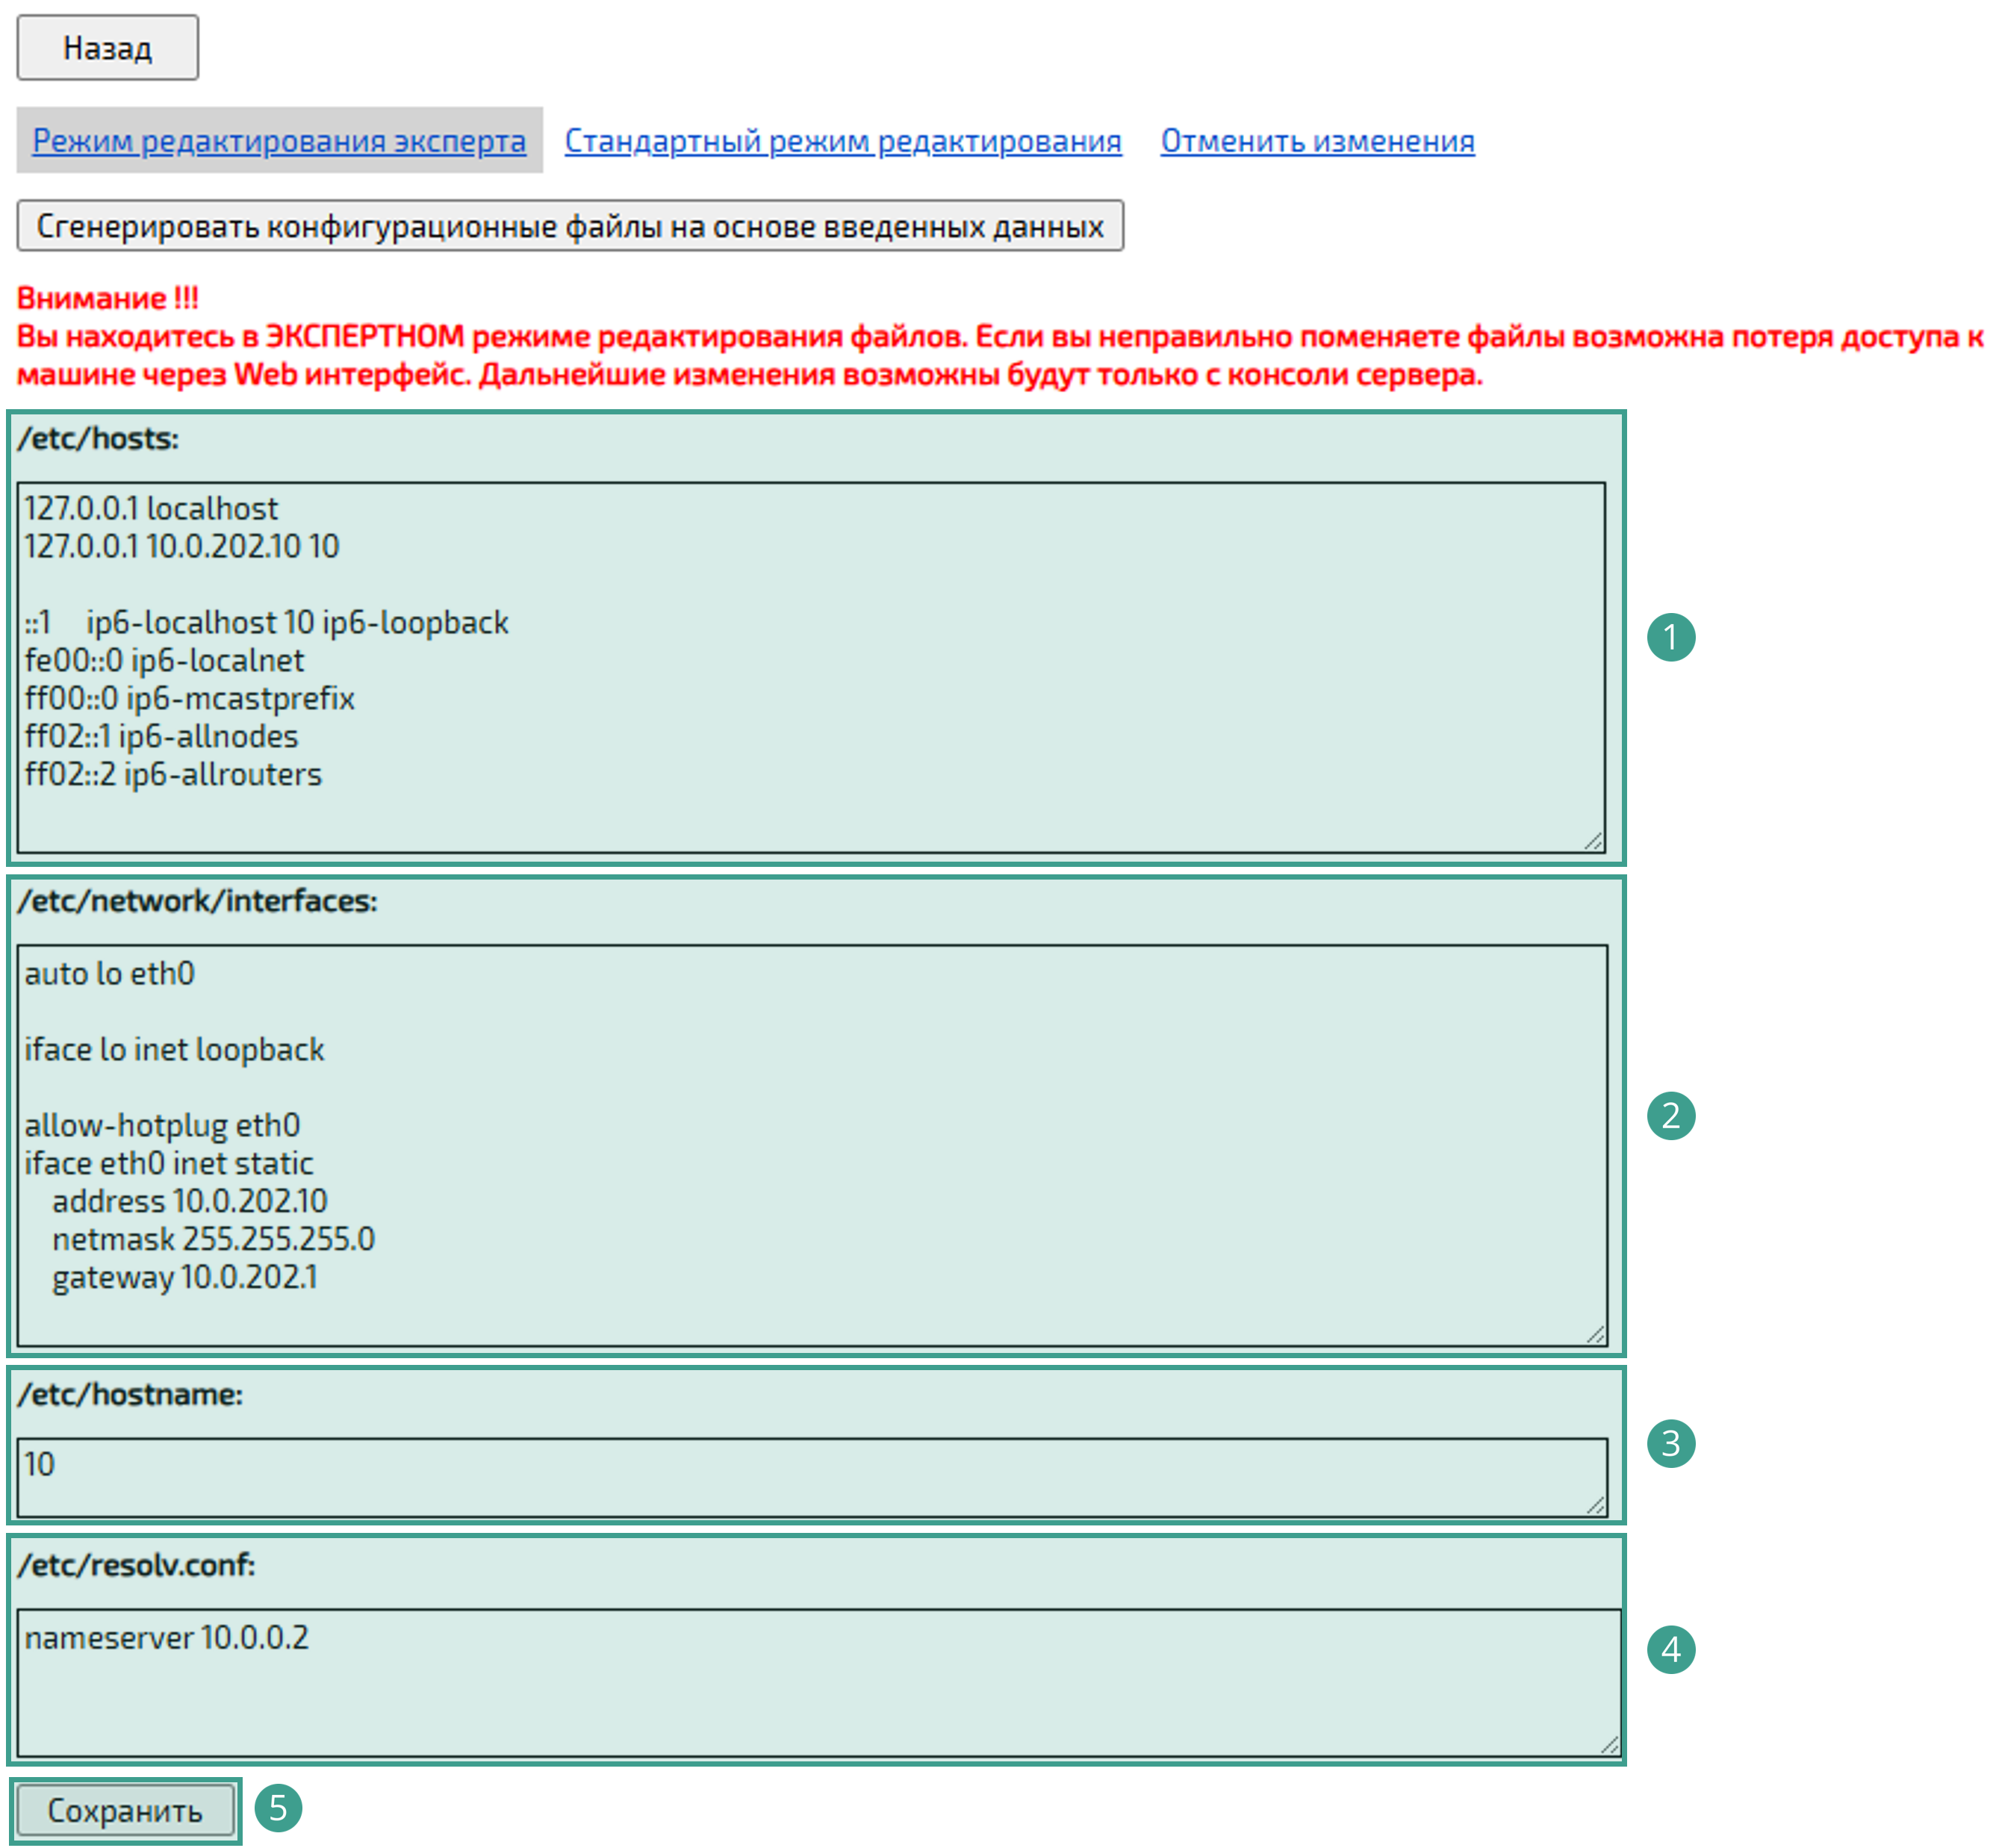Click the numbered marker 1 circle

1670,637
